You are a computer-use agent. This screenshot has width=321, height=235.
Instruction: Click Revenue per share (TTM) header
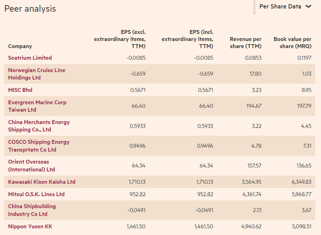(246, 43)
